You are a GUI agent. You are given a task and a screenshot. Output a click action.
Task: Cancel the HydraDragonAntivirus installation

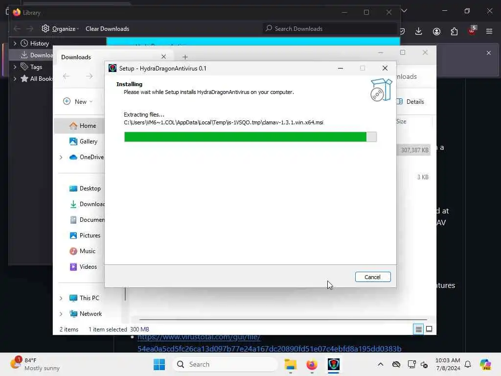click(x=372, y=277)
